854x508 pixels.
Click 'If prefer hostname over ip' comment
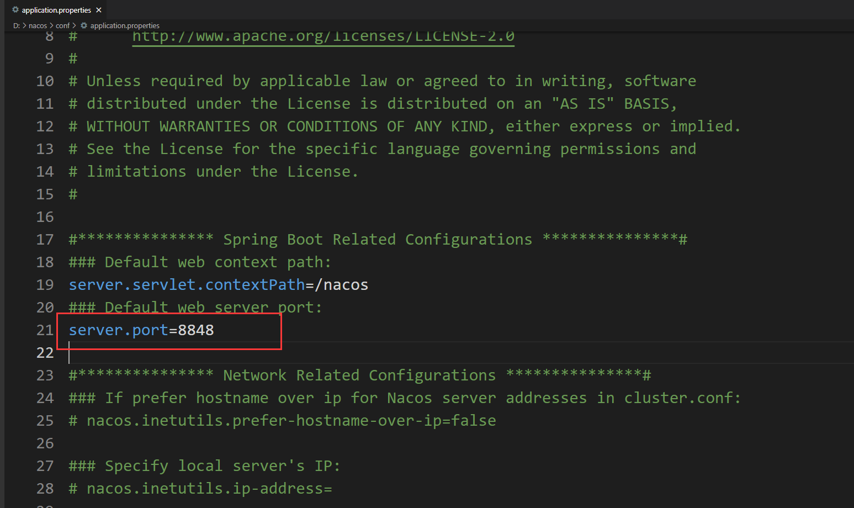coord(405,398)
